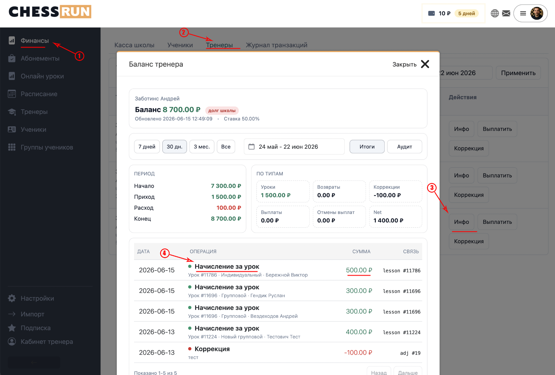
Task: Open the hamburger menu next to avatar
Action: (523, 13)
